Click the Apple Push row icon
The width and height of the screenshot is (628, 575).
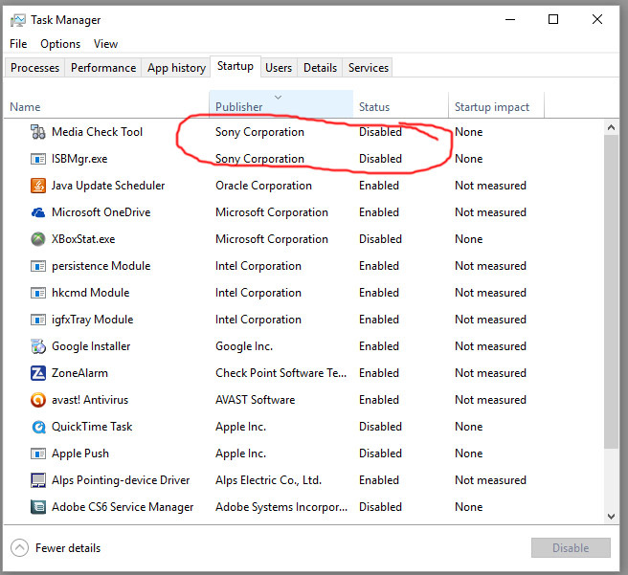(38, 453)
